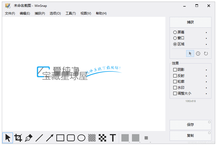This screenshot has width=217, height=146.
Task: Open settings dot next to 调整大小
Action: pos(206,94)
